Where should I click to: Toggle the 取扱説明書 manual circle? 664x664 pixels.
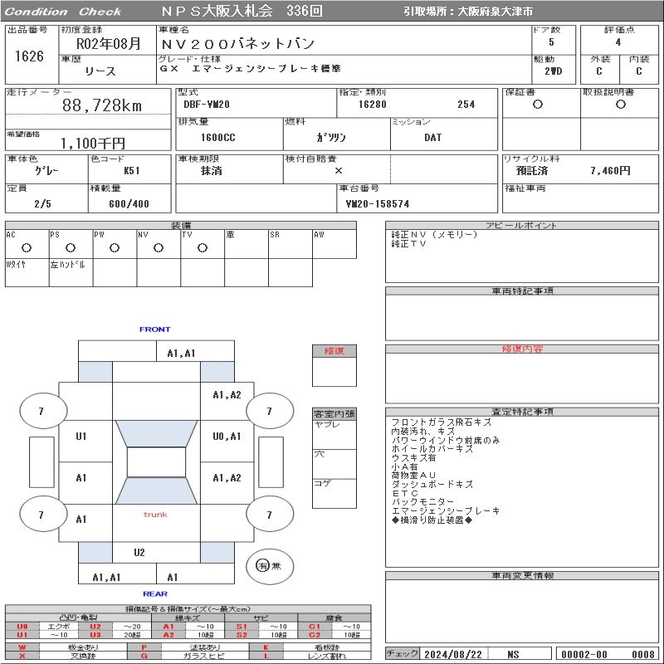(620, 105)
